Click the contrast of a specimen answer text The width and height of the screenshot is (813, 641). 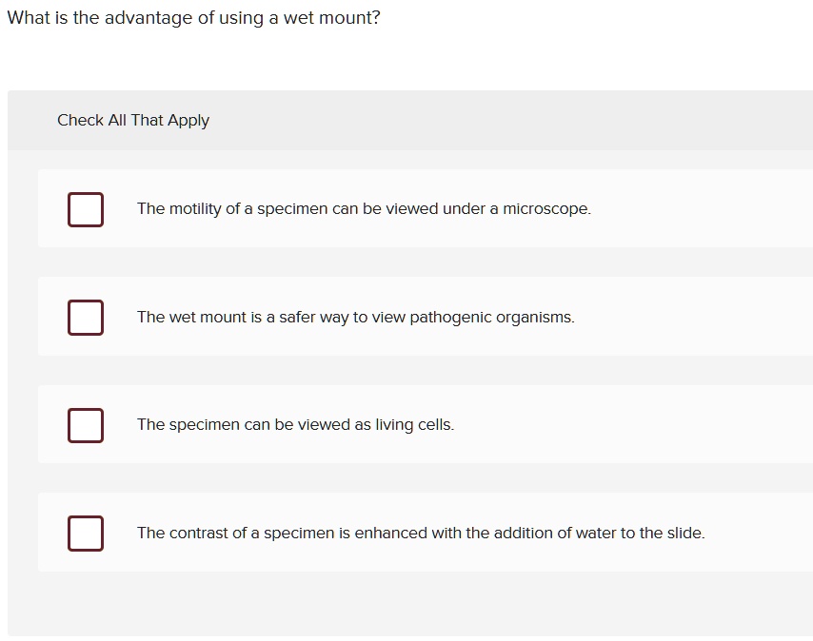pos(421,534)
